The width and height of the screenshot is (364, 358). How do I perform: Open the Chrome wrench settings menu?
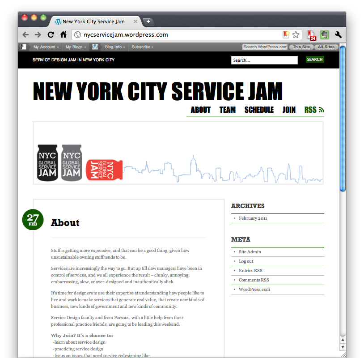[339, 34]
